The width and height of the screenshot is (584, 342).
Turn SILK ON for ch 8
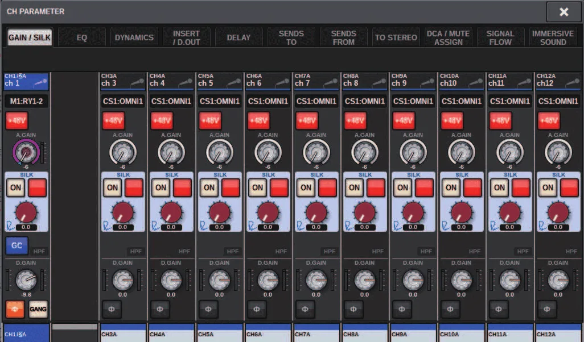click(x=355, y=187)
